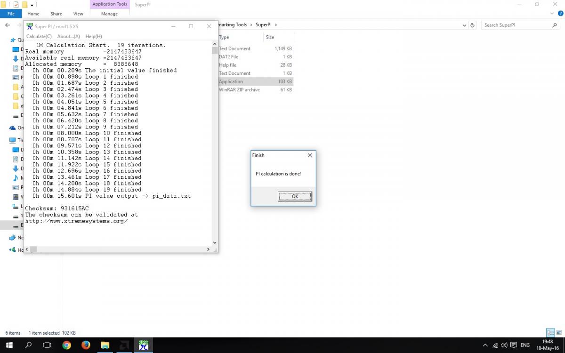Click the Super PI scrollbar up arrow

pos(215,43)
